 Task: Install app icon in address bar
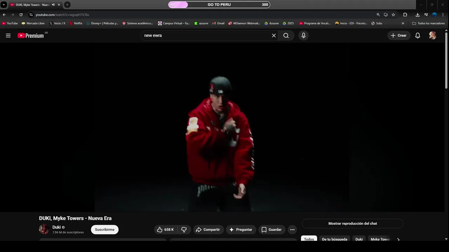click(386, 15)
